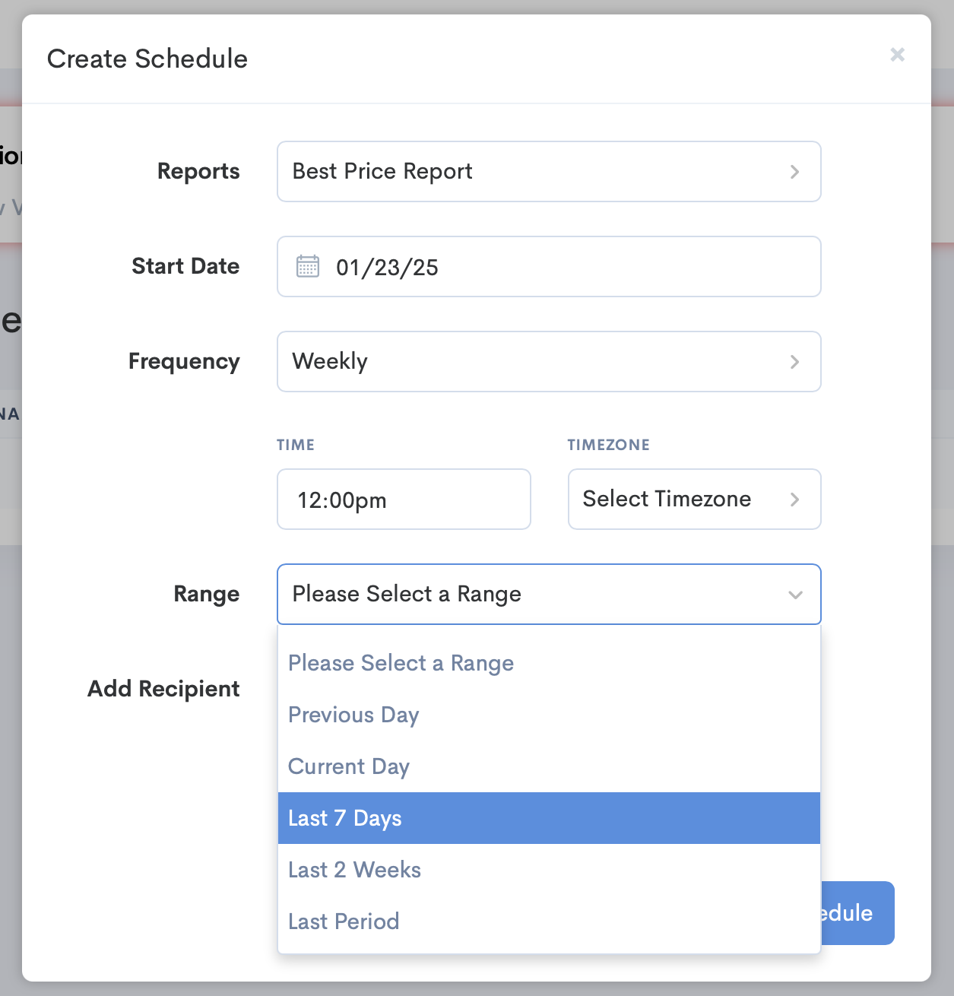Click the dropdown arrow on the Range field

[x=795, y=595]
